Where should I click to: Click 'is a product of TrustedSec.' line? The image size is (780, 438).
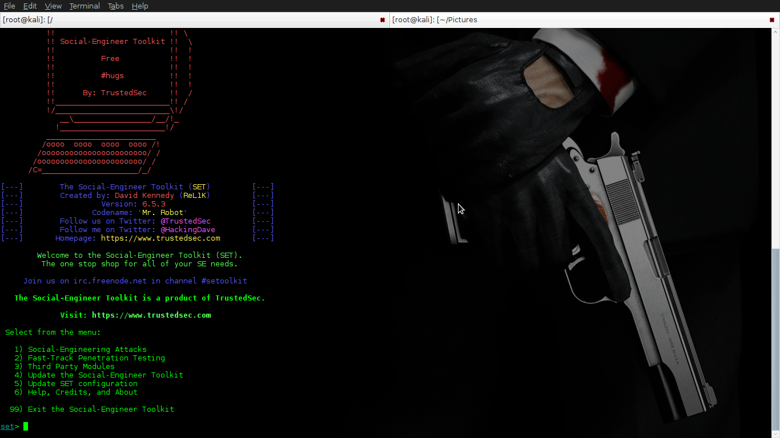pos(140,298)
